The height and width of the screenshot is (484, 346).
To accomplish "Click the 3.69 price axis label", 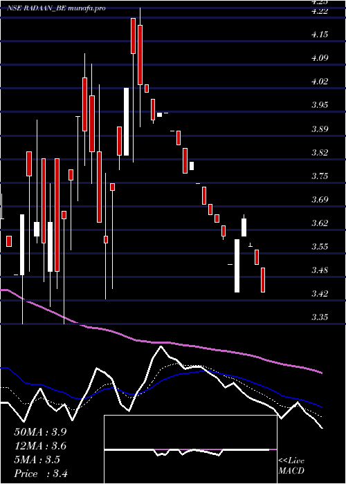I will (320, 199).
